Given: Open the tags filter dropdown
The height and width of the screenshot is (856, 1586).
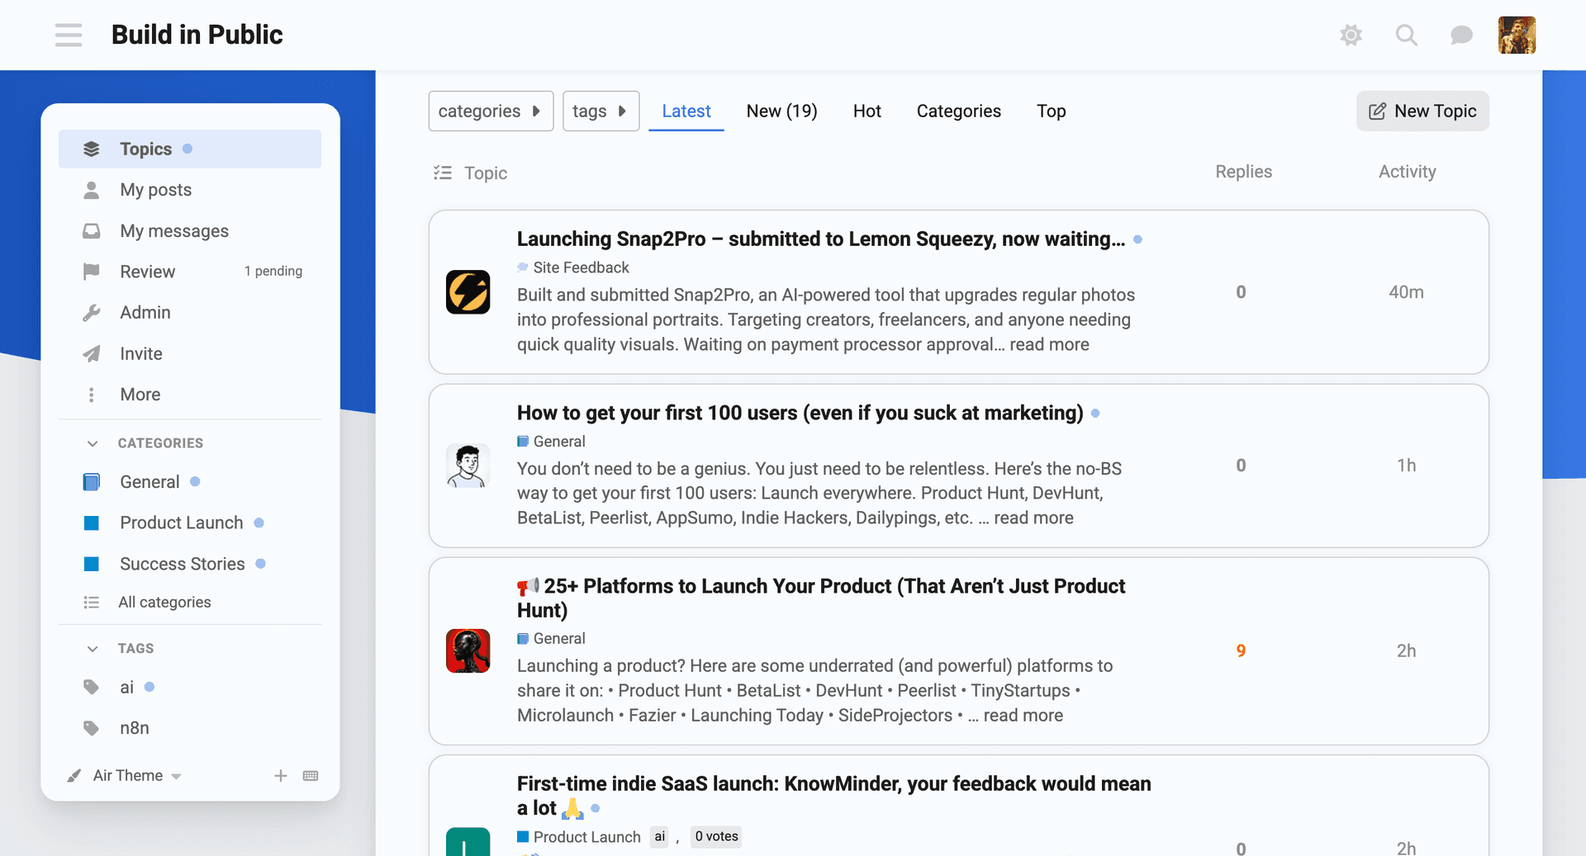Looking at the screenshot, I should [601, 111].
